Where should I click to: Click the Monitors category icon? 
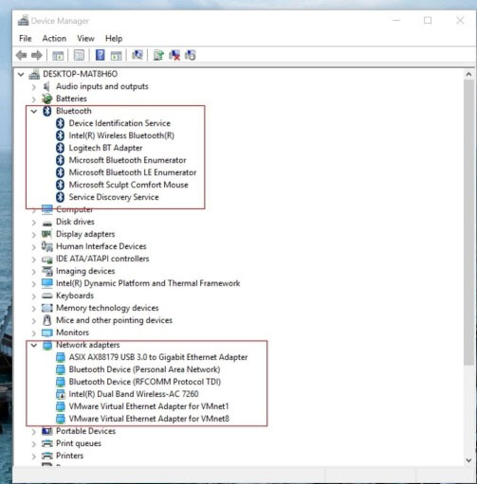point(47,332)
